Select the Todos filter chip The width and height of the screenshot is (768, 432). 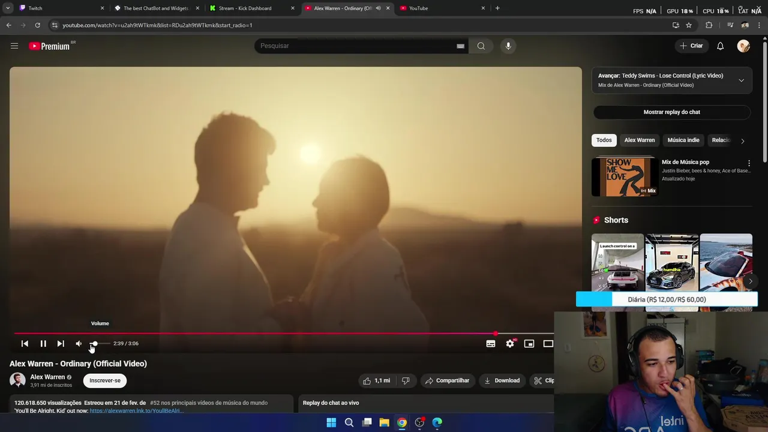click(x=604, y=140)
